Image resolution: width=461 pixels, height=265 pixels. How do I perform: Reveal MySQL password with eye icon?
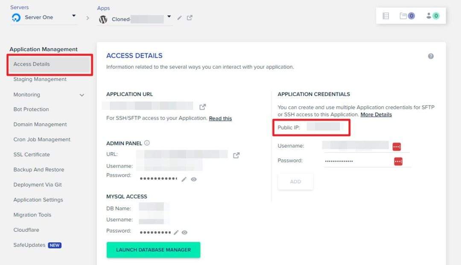[x=184, y=233]
